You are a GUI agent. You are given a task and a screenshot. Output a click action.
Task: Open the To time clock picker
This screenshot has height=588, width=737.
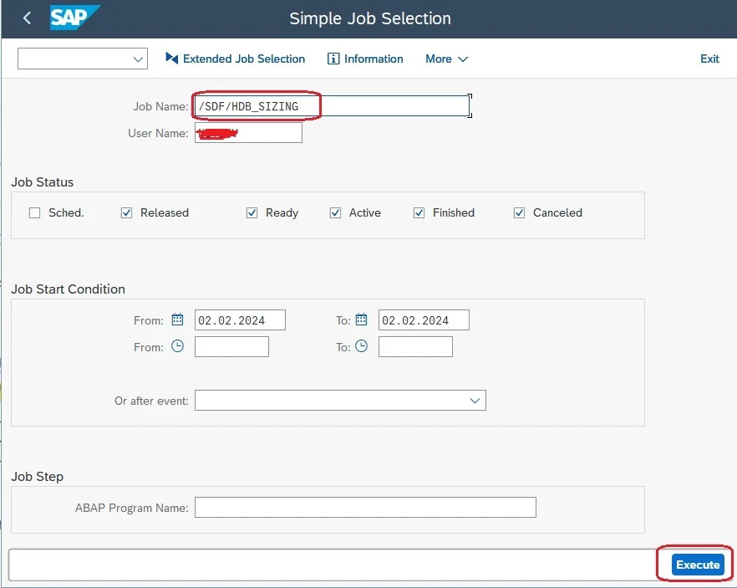point(361,346)
